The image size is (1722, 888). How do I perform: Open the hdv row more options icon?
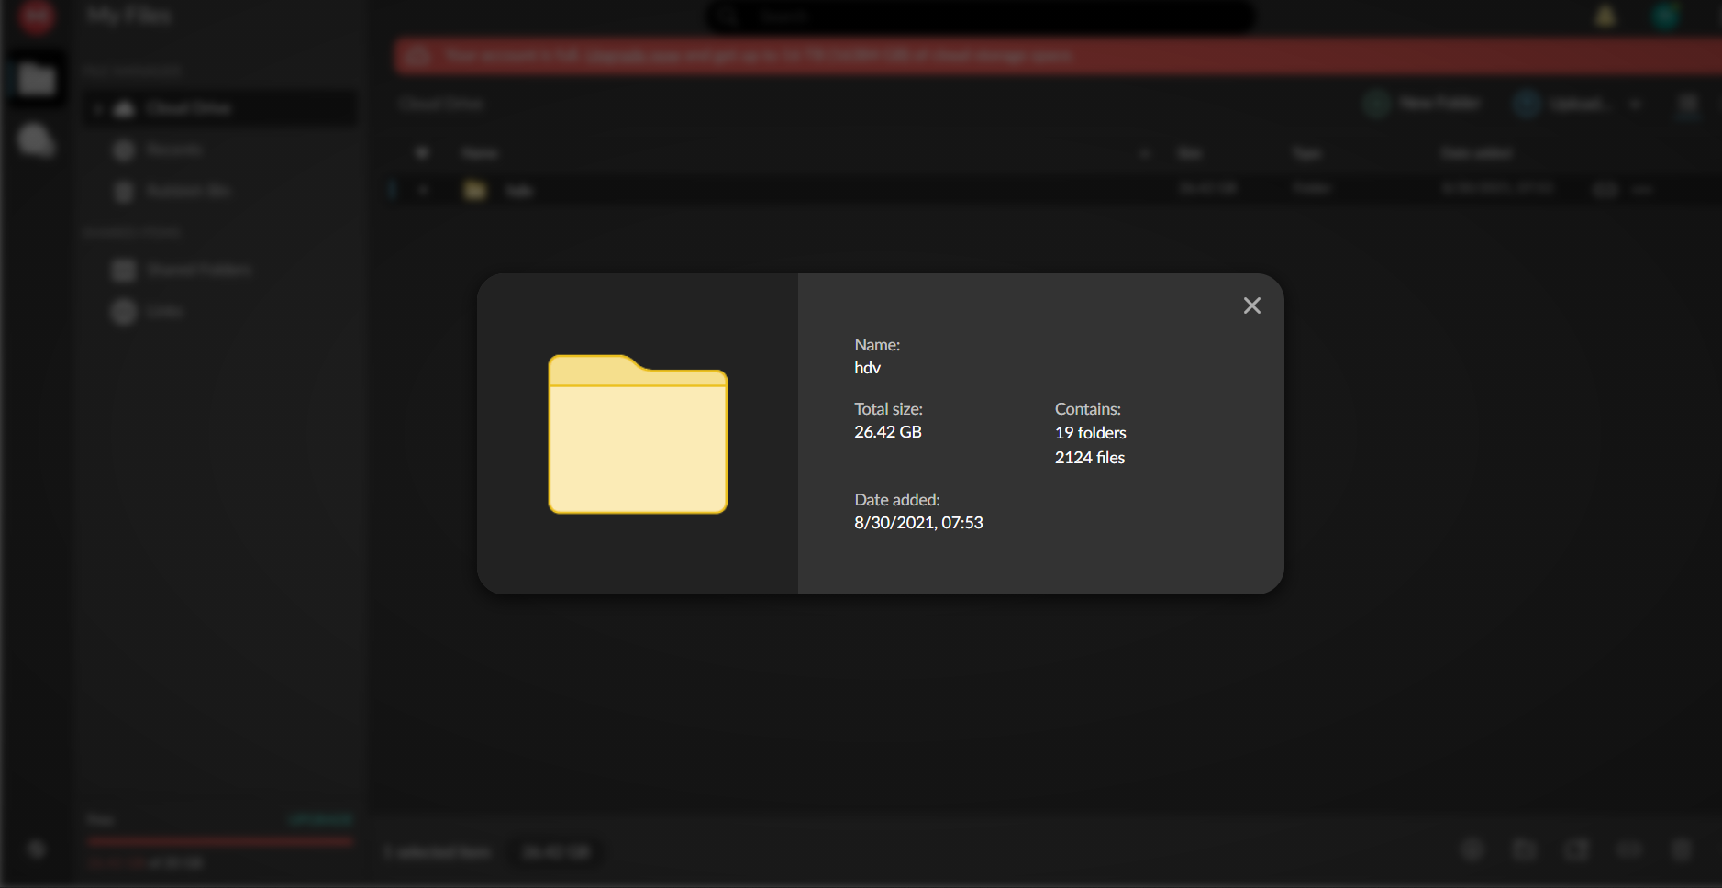(x=1642, y=190)
